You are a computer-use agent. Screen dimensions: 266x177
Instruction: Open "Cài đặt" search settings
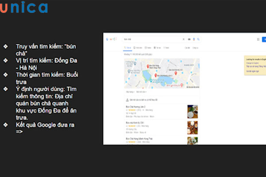(x=187, y=48)
